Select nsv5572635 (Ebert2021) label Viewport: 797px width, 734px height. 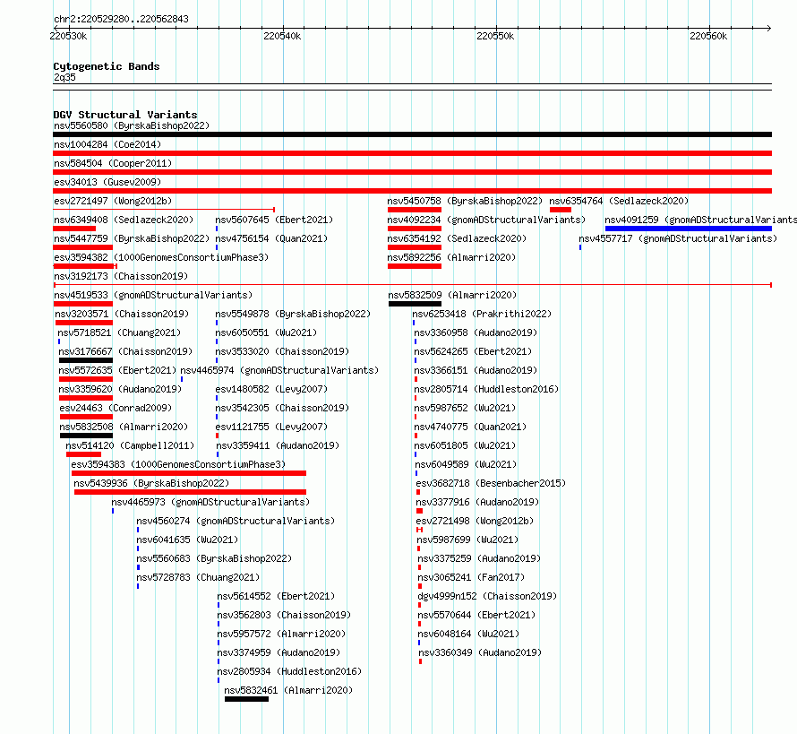click(117, 370)
